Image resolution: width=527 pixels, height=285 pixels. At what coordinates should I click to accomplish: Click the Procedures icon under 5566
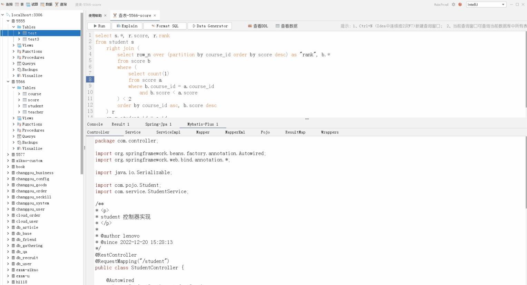(19, 130)
